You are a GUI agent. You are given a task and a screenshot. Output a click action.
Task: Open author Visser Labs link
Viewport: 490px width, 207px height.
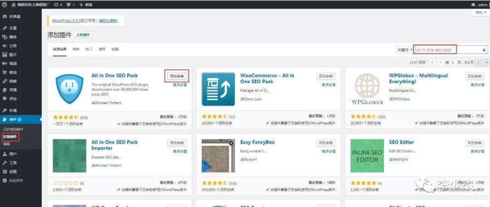[x=253, y=99]
